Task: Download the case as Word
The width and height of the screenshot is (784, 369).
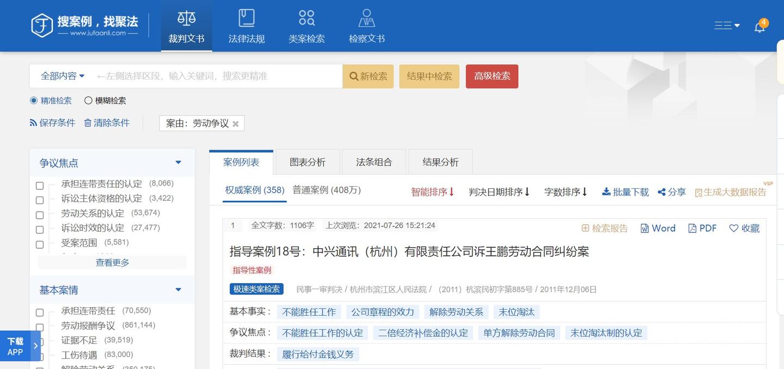Action: pyautogui.click(x=658, y=228)
